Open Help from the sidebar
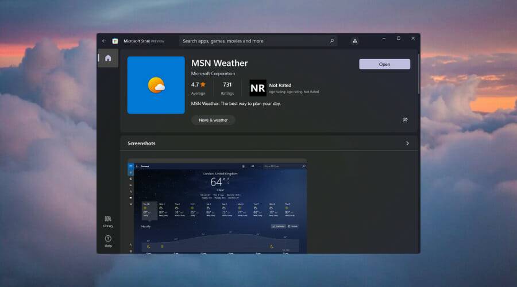Image resolution: width=517 pixels, height=287 pixels. 108,241
